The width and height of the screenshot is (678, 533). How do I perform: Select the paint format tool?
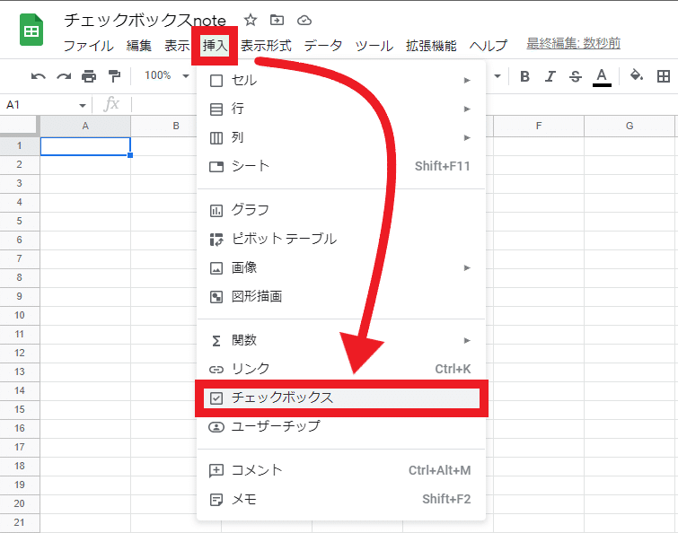coord(114,76)
